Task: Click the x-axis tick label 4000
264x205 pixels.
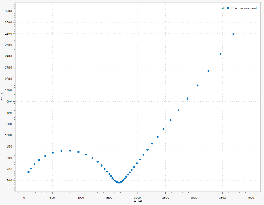Action: point(251,198)
